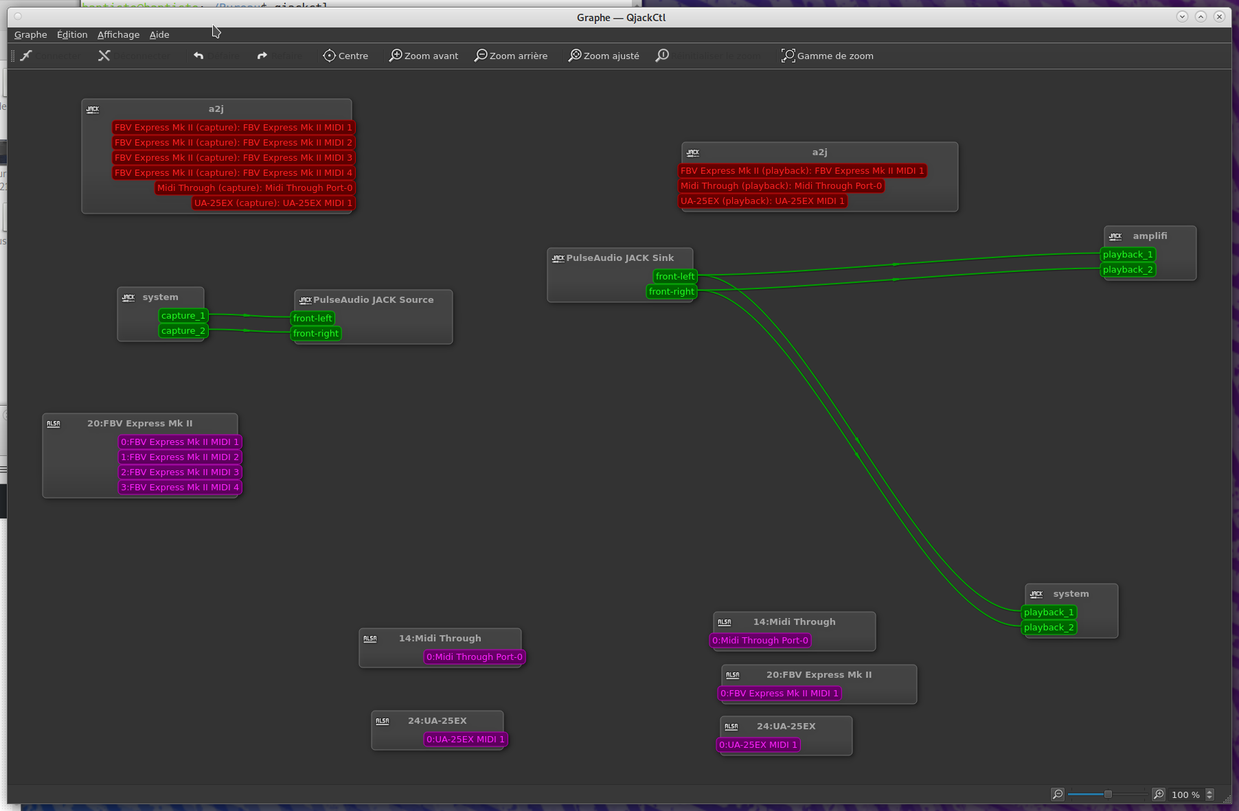Select the PulseAudio JACK Sink node title

coord(620,258)
